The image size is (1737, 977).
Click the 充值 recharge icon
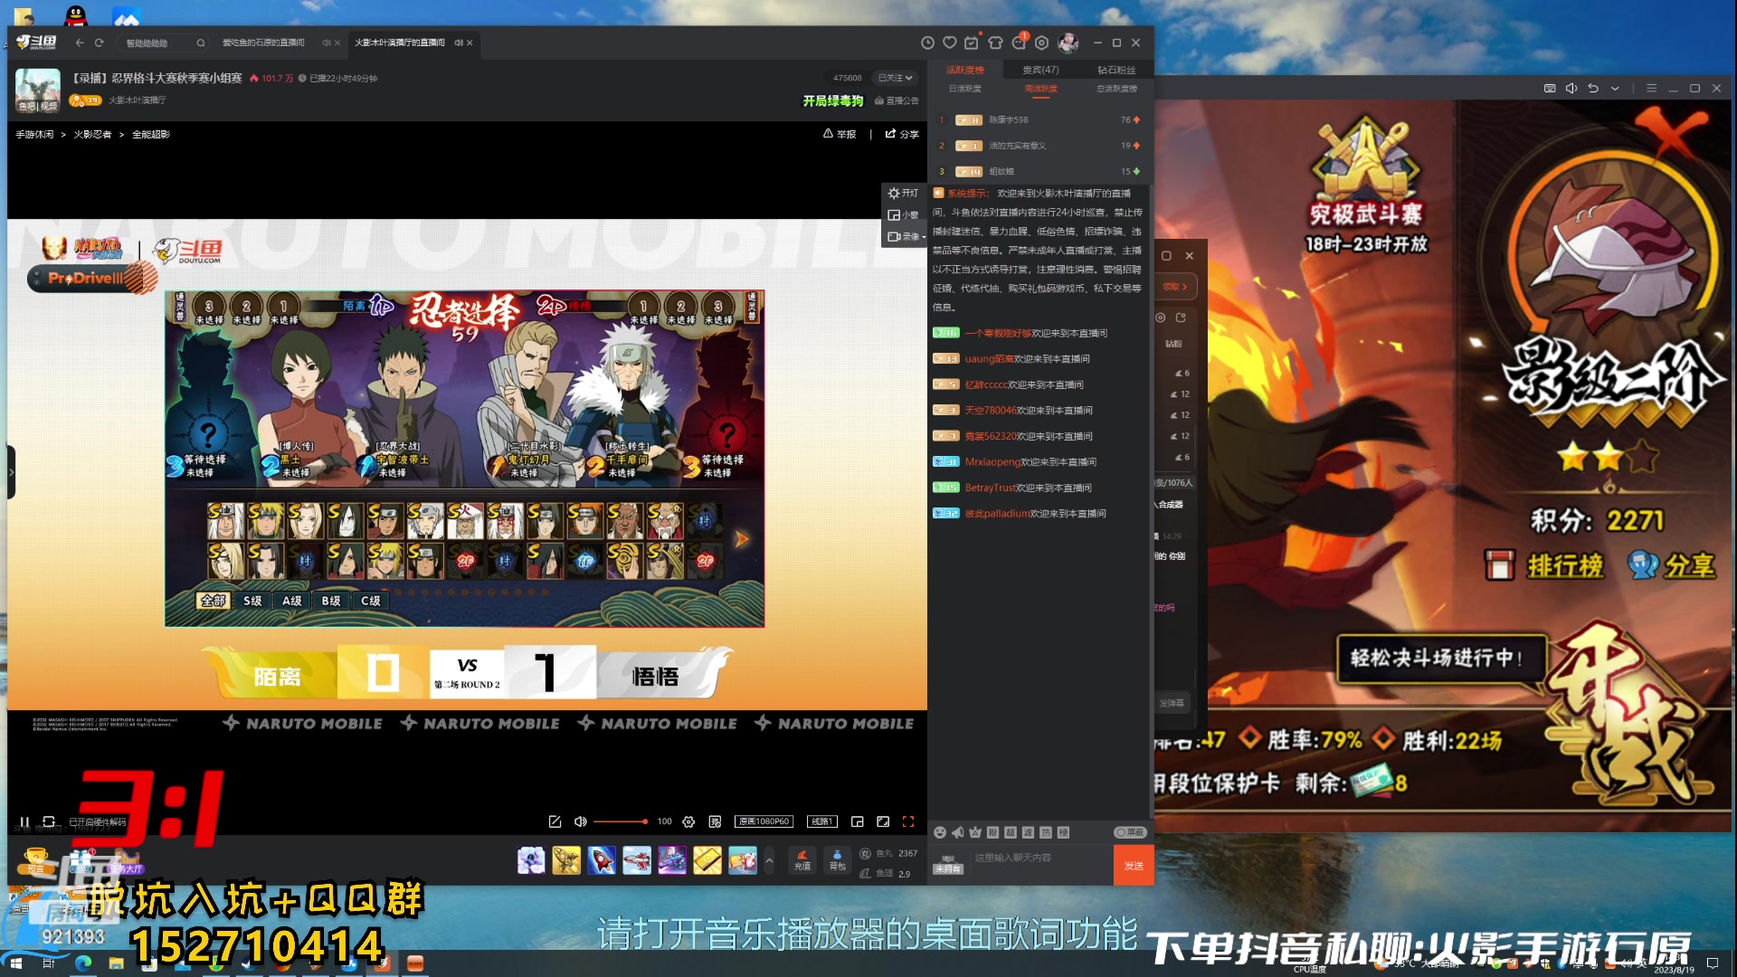[802, 860]
